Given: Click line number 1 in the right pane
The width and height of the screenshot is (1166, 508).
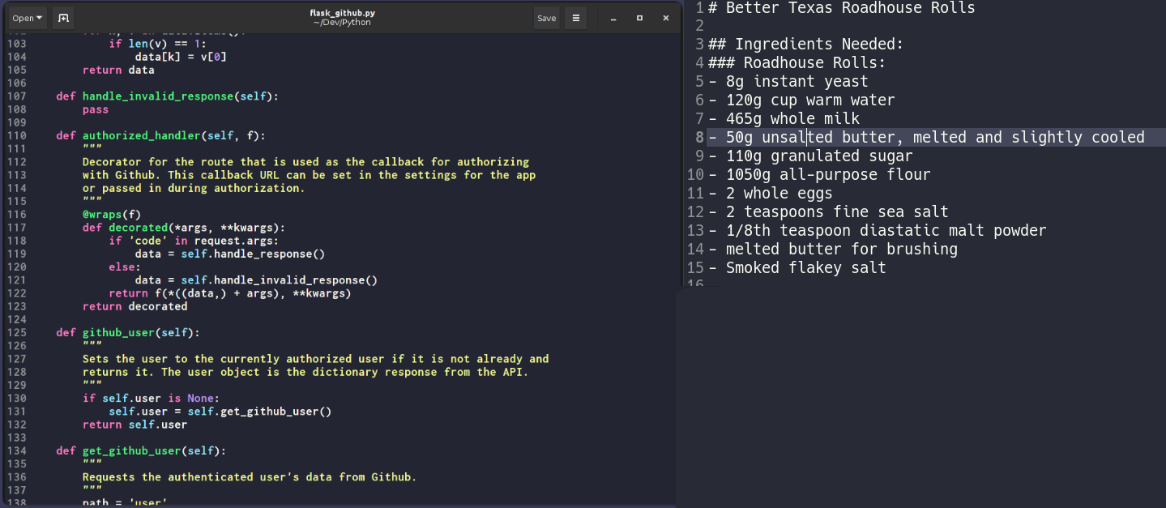Looking at the screenshot, I should (x=698, y=9).
